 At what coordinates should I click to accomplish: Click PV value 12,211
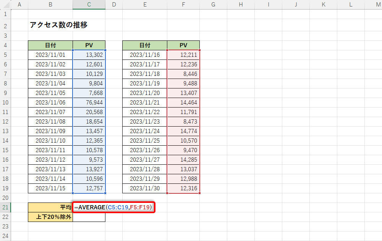tap(183, 55)
